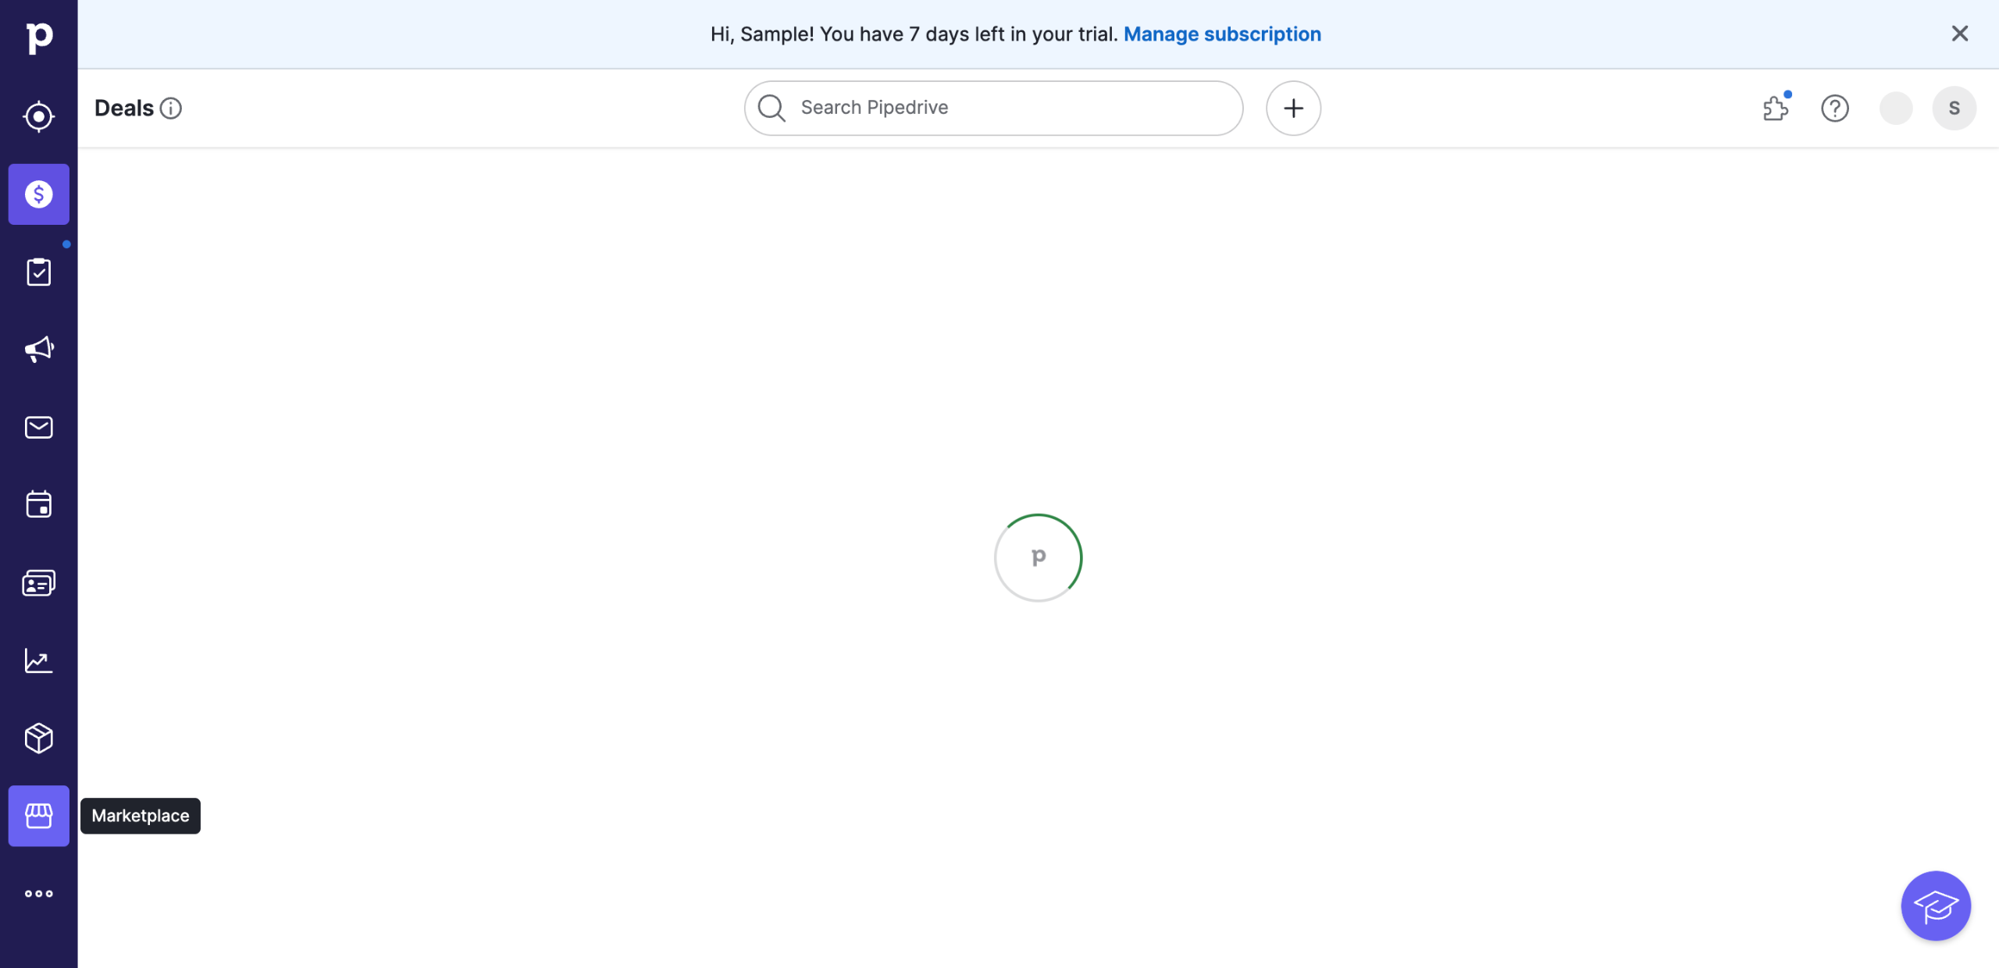Open the Deals dollar icon
Image resolution: width=1999 pixels, height=968 pixels.
(x=39, y=194)
